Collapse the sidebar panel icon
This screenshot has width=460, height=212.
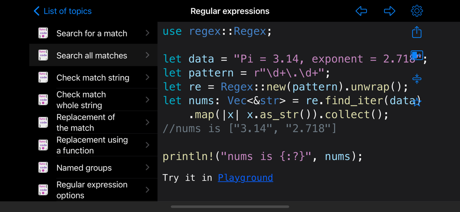click(416, 55)
